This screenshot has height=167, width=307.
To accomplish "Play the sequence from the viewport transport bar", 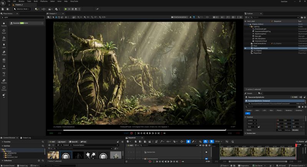I will coord(150,133).
